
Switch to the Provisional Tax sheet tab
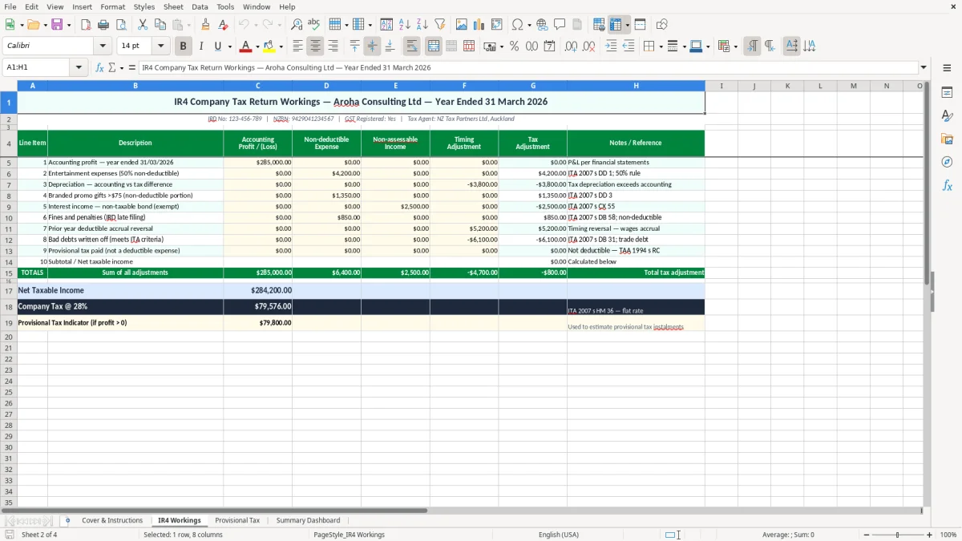[x=237, y=520]
